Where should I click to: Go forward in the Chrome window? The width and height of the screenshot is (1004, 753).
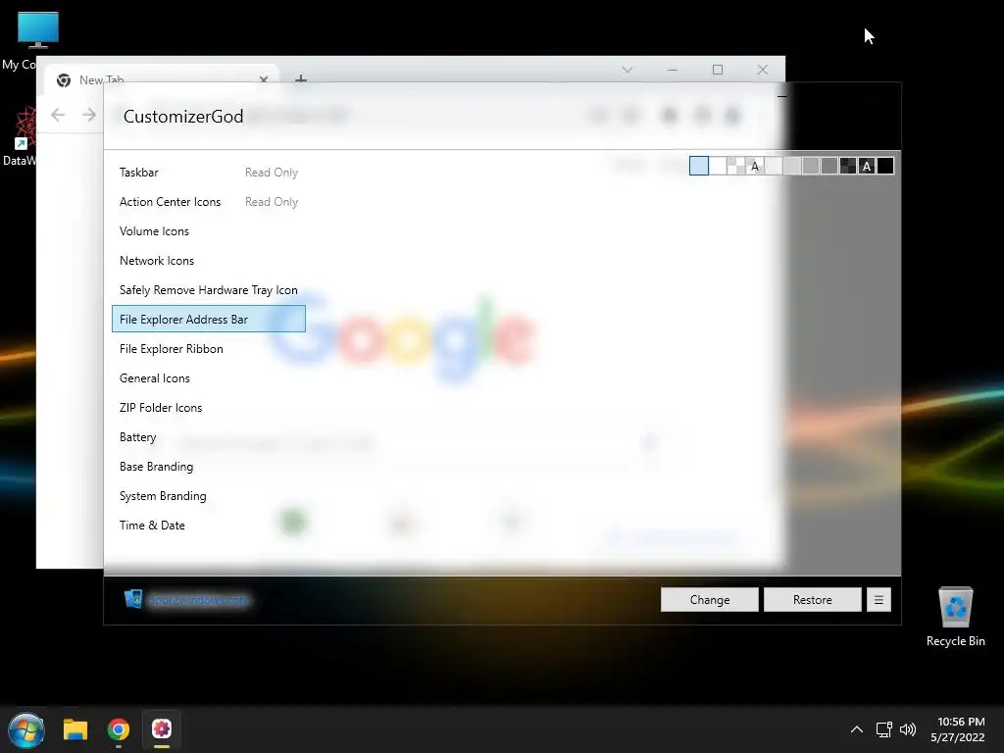(x=89, y=115)
